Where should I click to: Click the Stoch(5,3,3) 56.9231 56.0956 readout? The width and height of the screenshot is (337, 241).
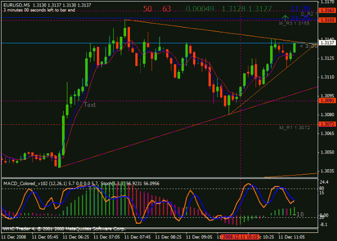point(130,184)
